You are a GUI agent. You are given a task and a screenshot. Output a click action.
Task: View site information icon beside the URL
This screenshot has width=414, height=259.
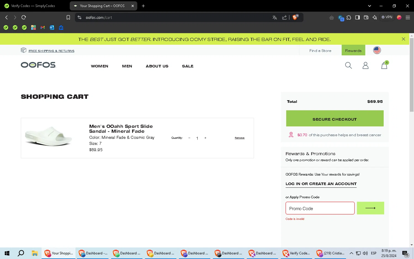pos(79,17)
